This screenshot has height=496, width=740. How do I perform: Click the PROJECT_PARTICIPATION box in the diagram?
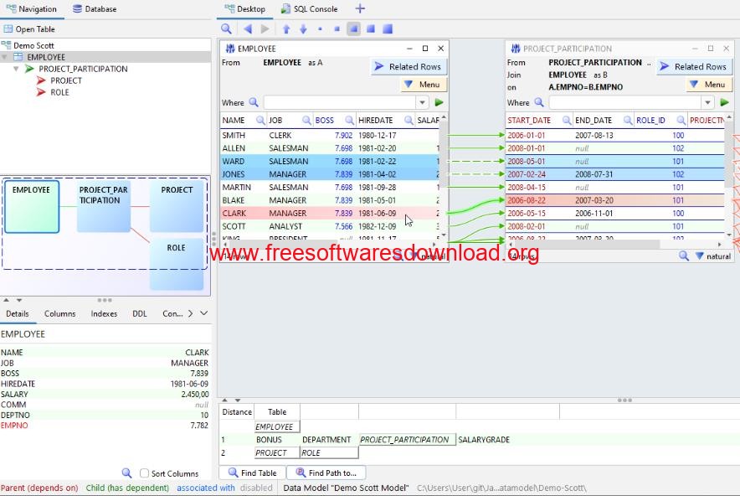(103, 206)
